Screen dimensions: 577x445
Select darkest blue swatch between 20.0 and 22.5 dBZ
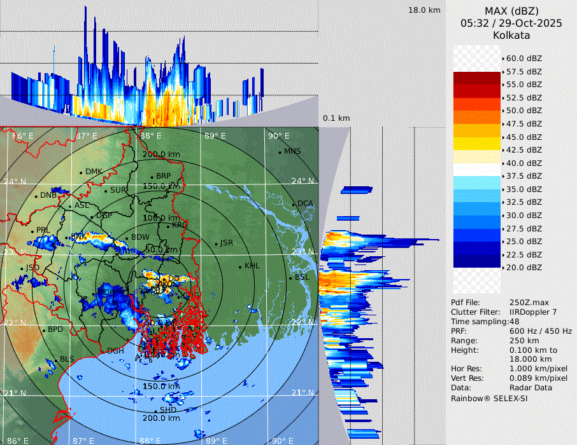476,261
